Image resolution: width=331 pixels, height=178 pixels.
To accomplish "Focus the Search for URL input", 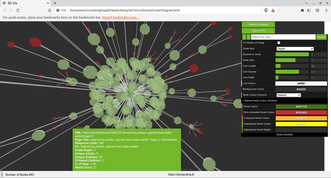I will tap(283, 37).
